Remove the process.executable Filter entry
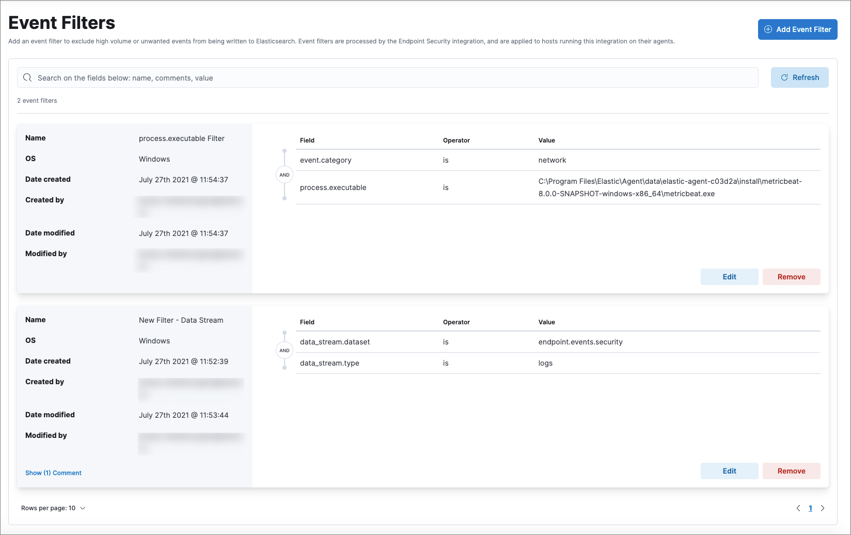This screenshot has height=535, width=851. [791, 277]
